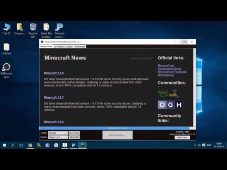Click the Official links heading

[171, 58]
